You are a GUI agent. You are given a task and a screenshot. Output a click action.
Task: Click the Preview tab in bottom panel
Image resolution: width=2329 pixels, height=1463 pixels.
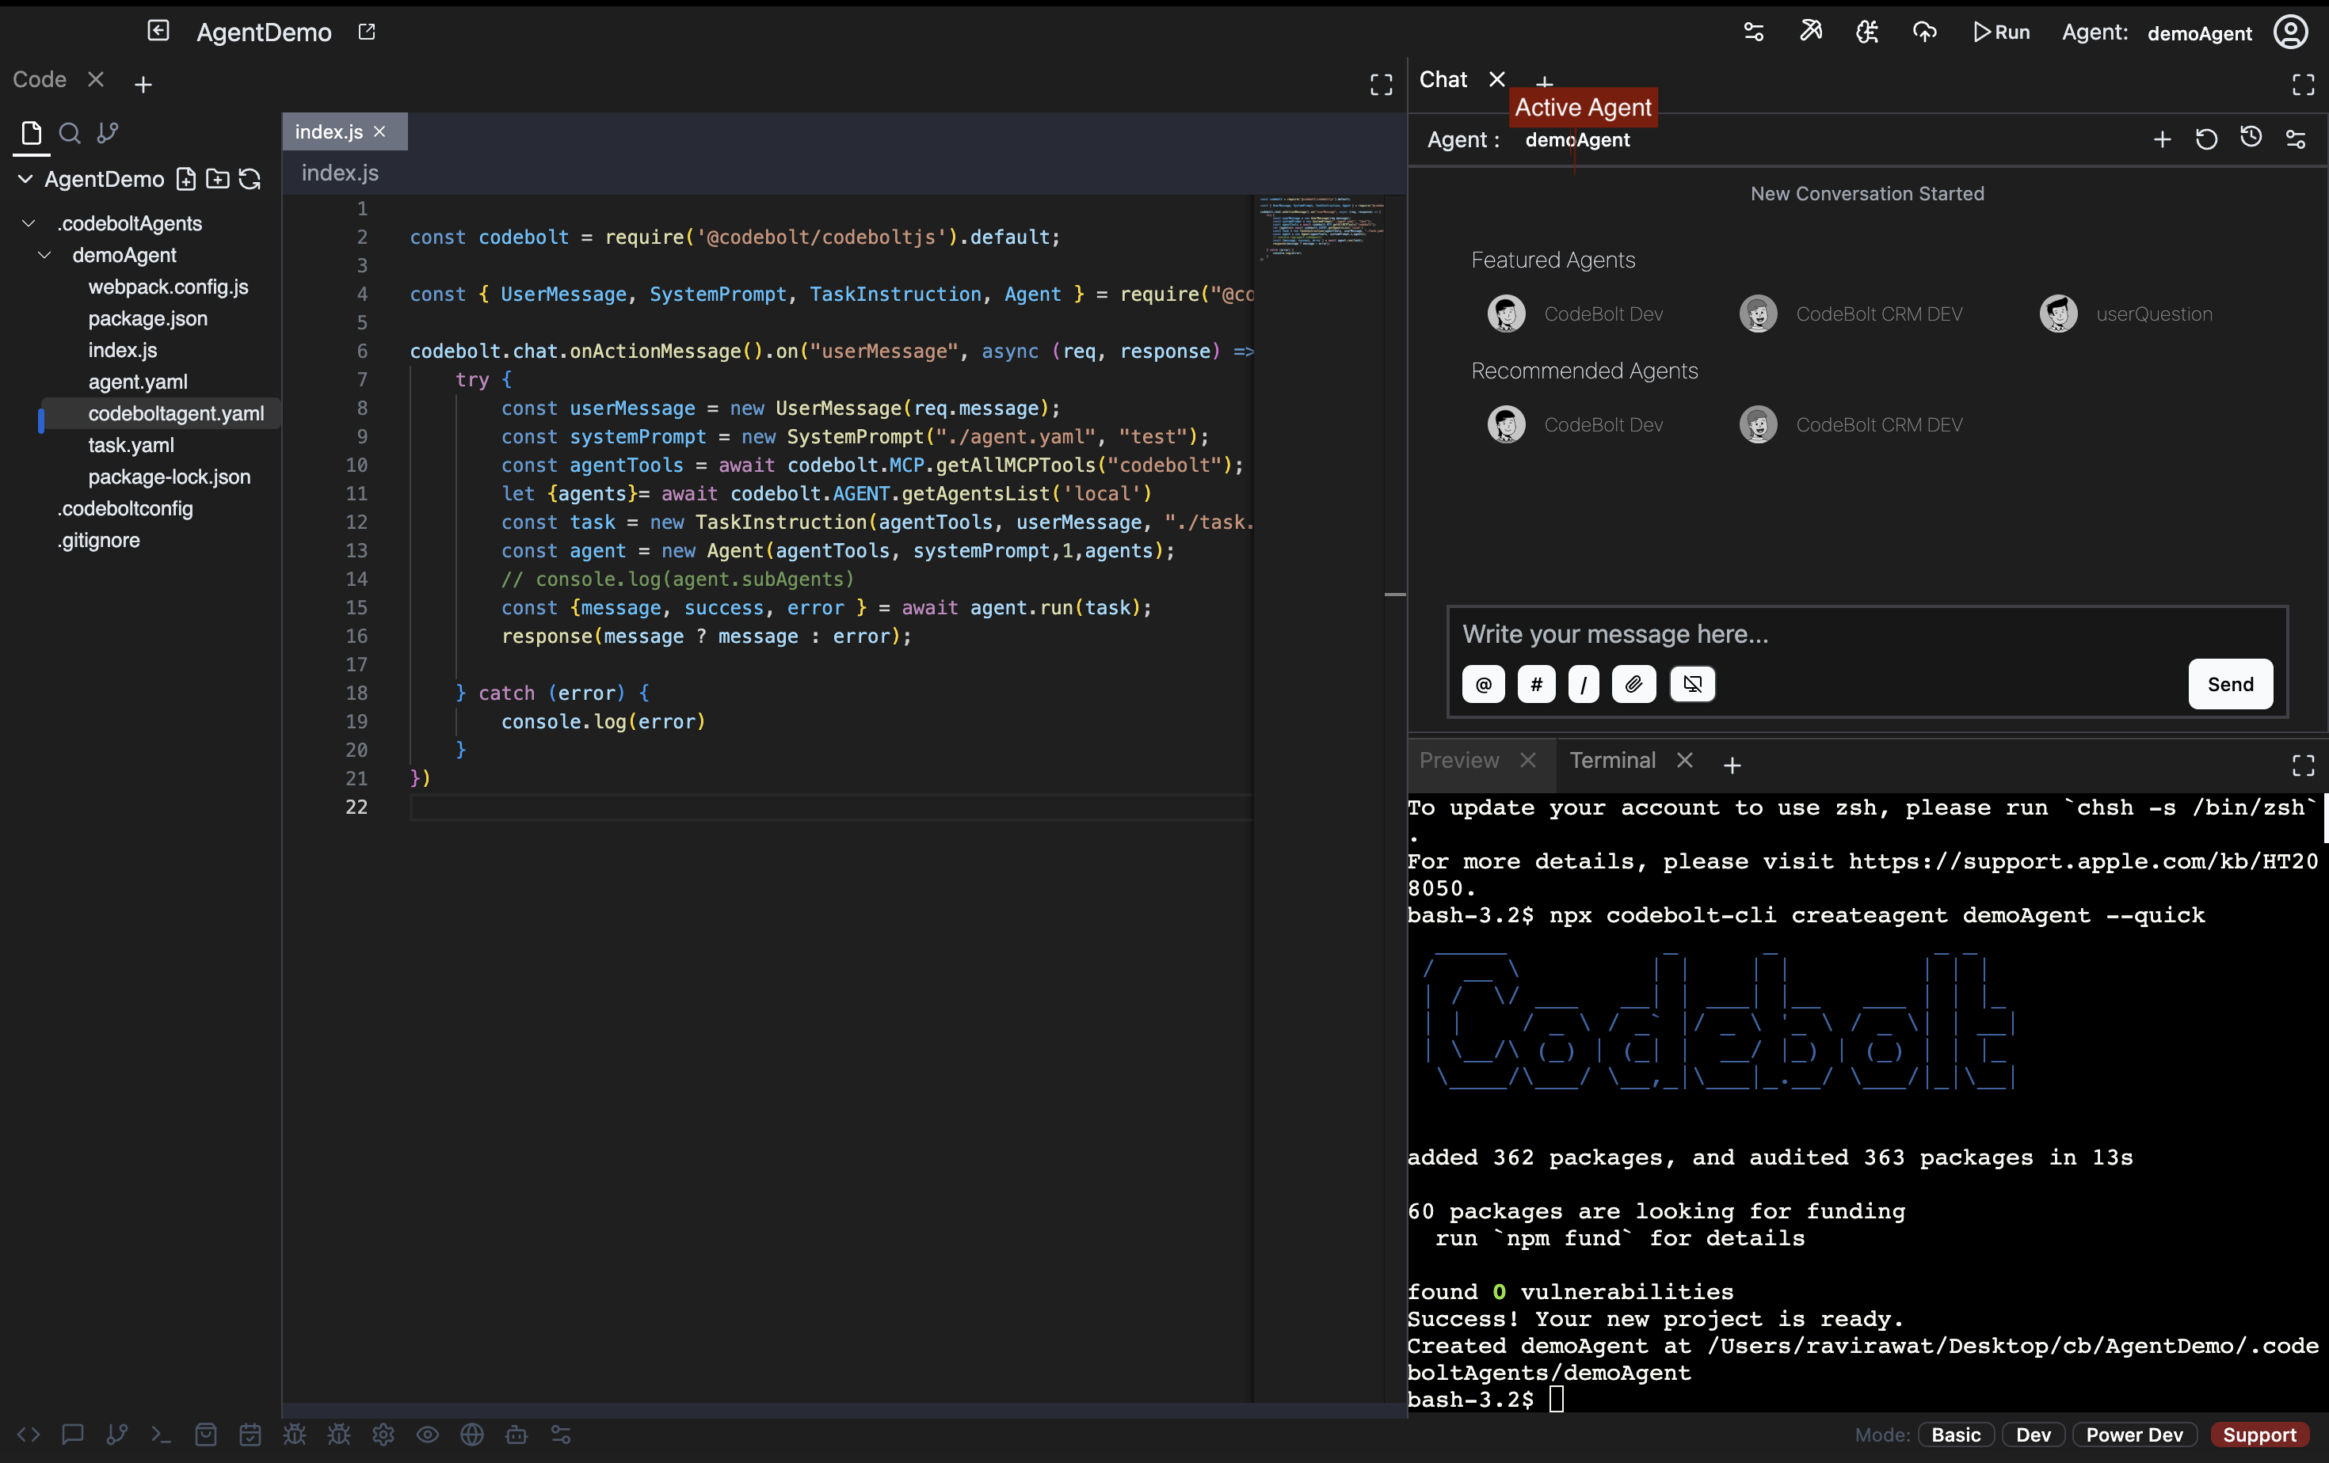[1458, 760]
